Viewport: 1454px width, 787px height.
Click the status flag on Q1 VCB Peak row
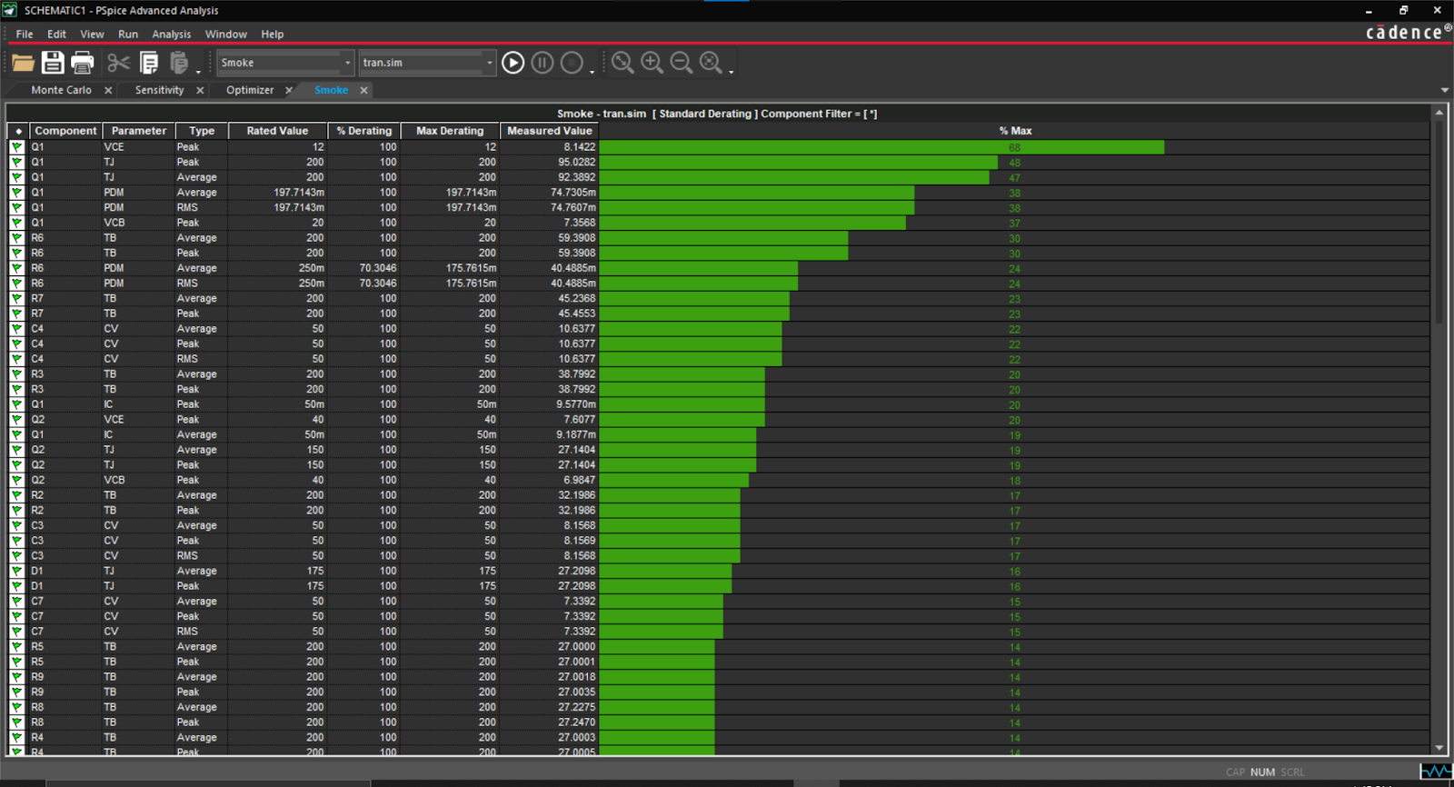tap(17, 223)
